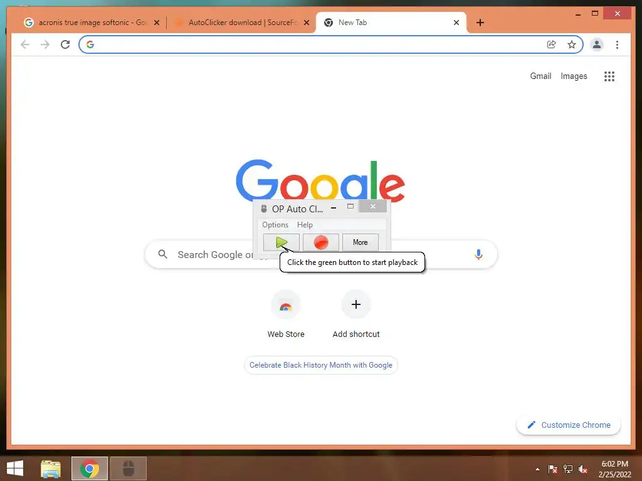642x481 pixels.
Task: Click the mouse icon in OP Auto Clicker title bar
Action: click(264, 209)
